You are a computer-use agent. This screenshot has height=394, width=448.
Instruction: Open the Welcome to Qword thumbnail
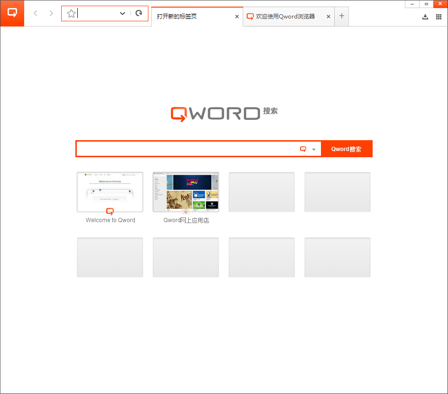(x=110, y=192)
